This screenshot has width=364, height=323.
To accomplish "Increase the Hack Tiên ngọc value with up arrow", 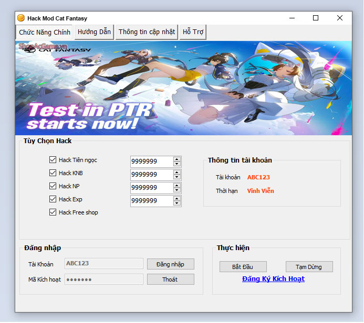I will tap(177, 159).
